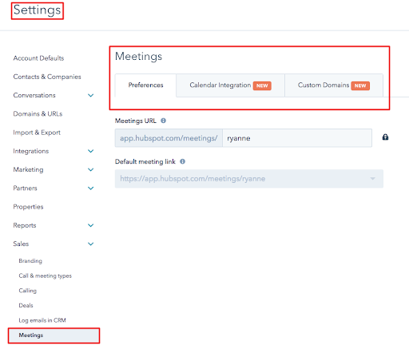
Task: Expand the Conversations sidebar section
Action: coord(91,95)
